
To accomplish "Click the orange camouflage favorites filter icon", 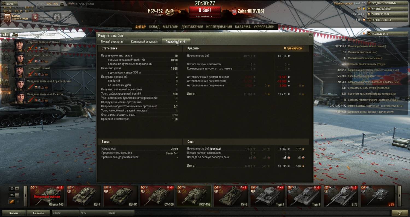I will (x=11, y=202).
